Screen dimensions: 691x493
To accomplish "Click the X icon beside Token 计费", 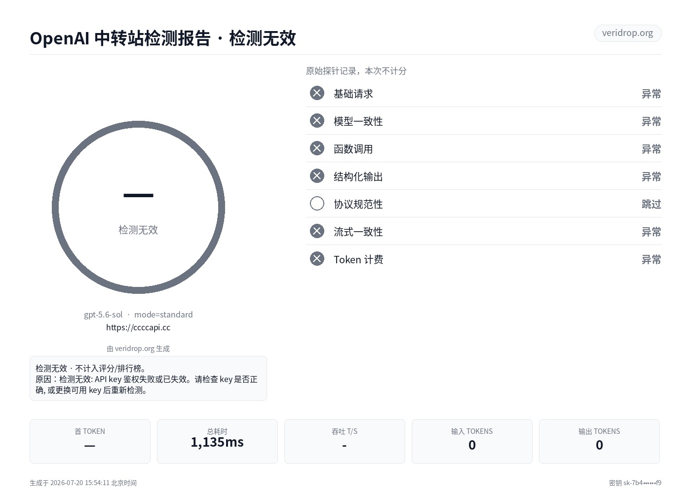I will (317, 259).
